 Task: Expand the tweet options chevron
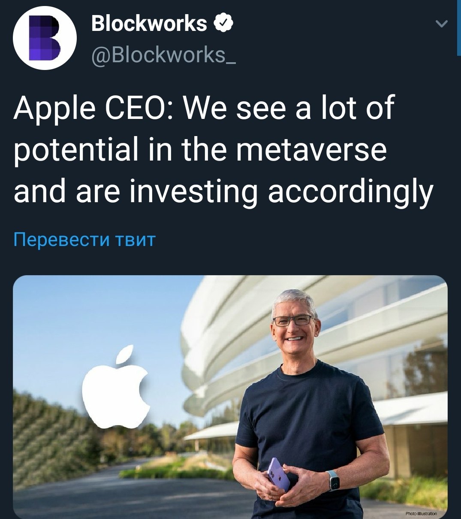tap(441, 24)
